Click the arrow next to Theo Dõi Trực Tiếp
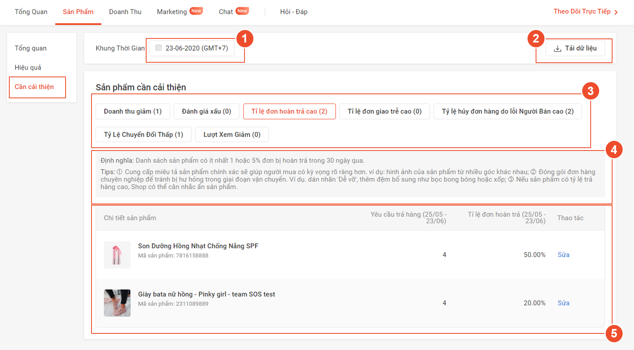 point(616,12)
